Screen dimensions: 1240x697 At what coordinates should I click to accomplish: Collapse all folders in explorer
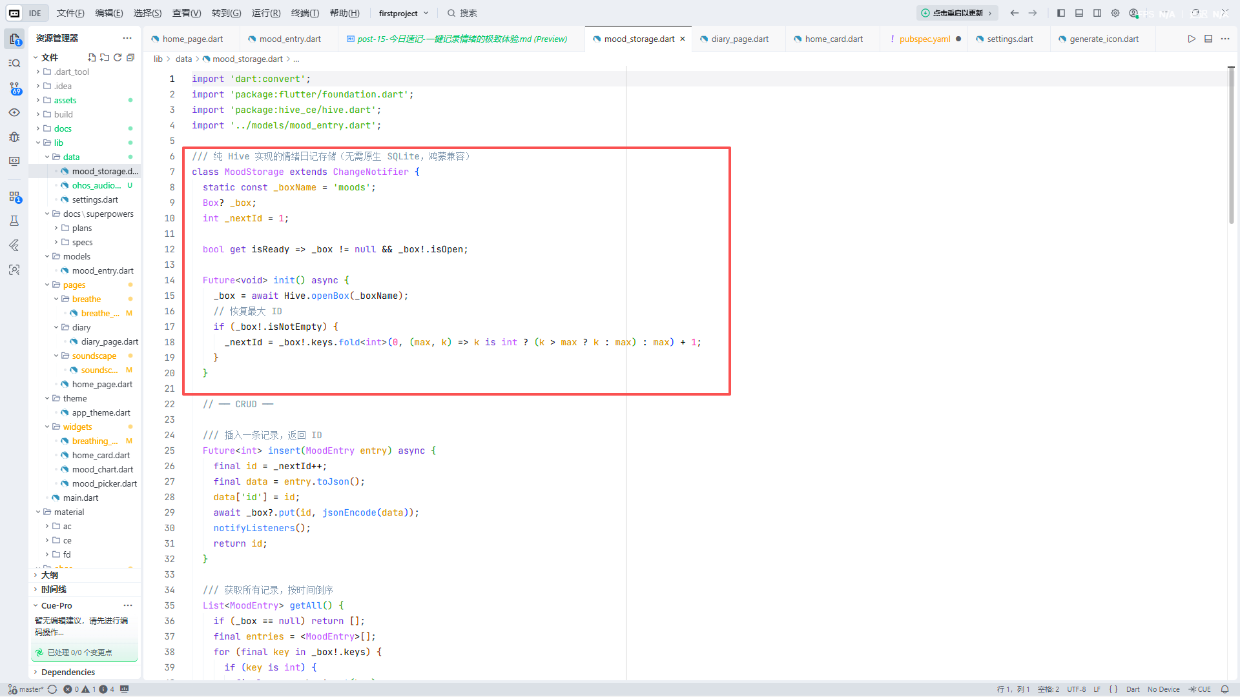coord(130,57)
